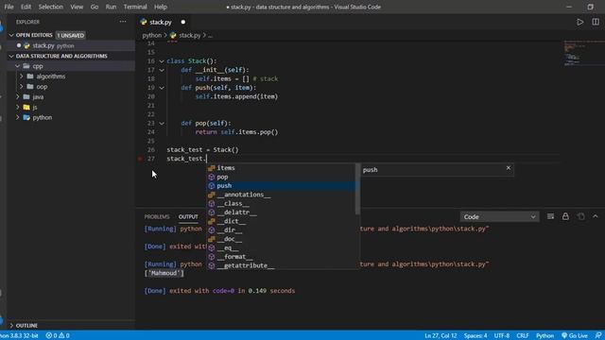Click Spaces: 4 in status bar
Screen dimensions: 605x340
click(475, 335)
